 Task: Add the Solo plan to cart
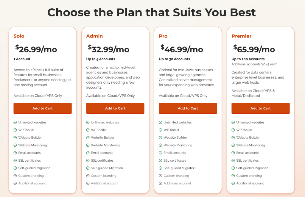click(x=43, y=108)
